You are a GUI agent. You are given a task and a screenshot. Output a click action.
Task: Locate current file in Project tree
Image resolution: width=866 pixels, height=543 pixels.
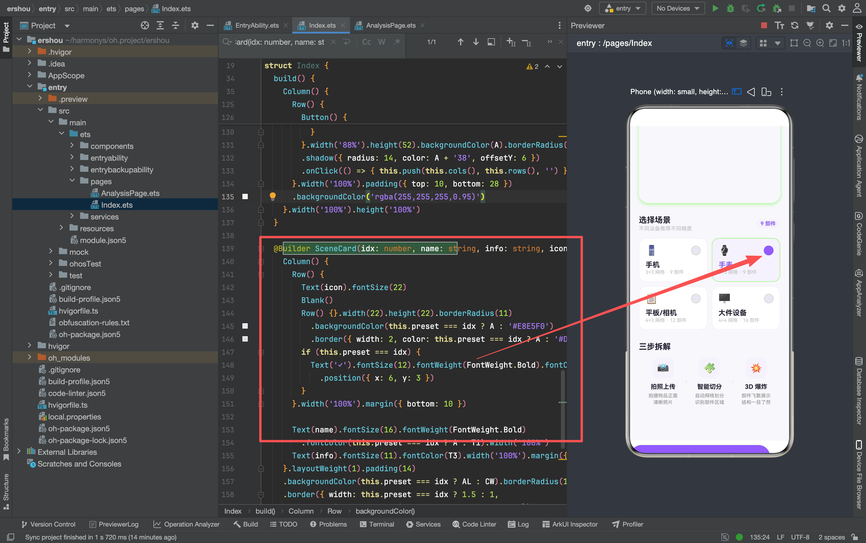click(145, 25)
